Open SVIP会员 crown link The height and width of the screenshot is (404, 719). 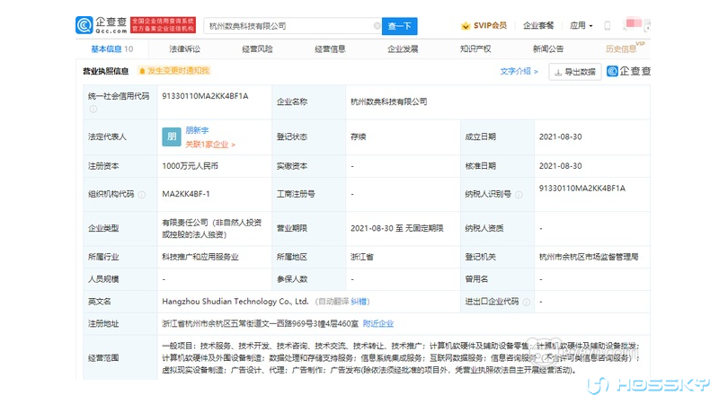(x=484, y=26)
